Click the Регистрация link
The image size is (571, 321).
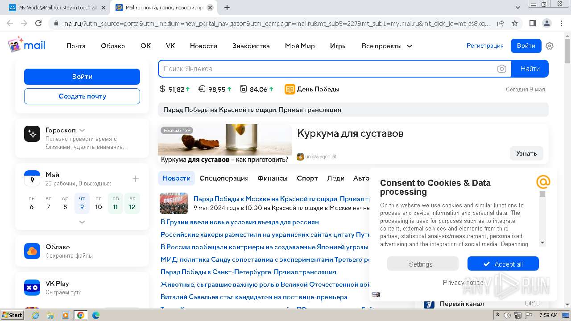[x=485, y=46]
